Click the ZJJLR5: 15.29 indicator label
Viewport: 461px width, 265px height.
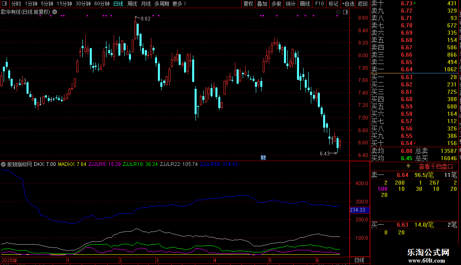(105, 164)
